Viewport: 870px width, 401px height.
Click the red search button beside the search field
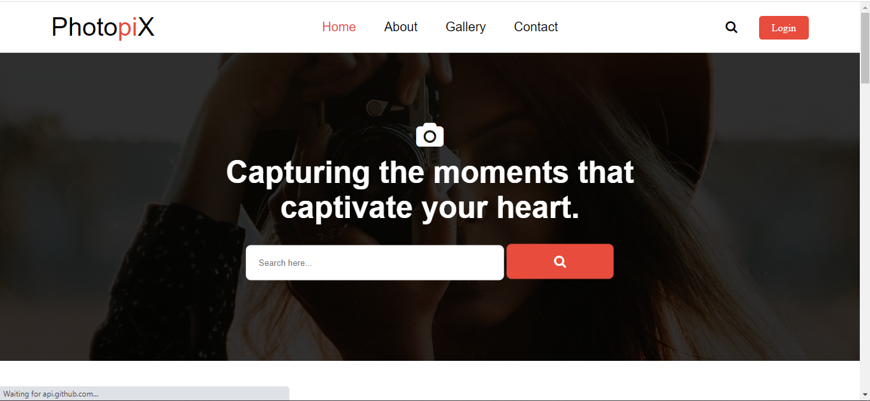coord(560,261)
